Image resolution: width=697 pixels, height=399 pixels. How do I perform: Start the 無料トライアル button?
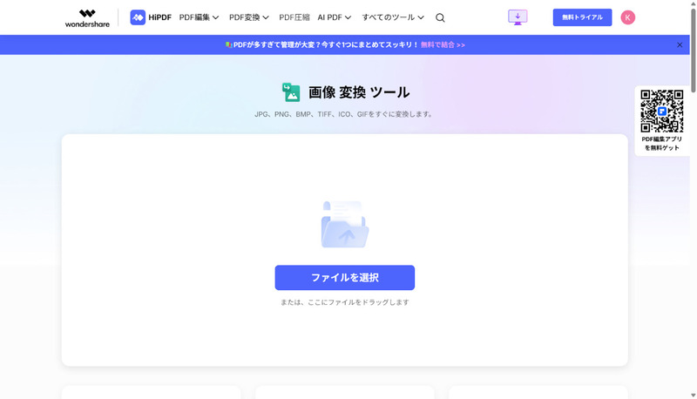[x=582, y=17]
